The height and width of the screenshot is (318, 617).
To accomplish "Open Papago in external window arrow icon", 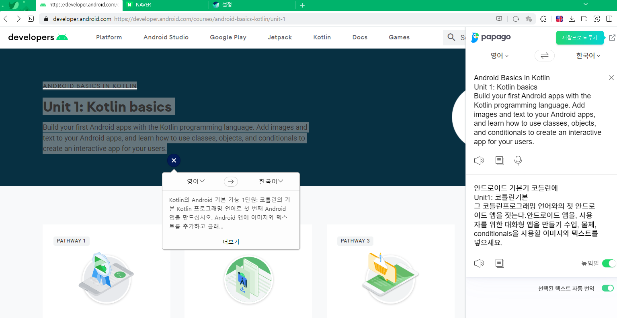I will pos(612,37).
